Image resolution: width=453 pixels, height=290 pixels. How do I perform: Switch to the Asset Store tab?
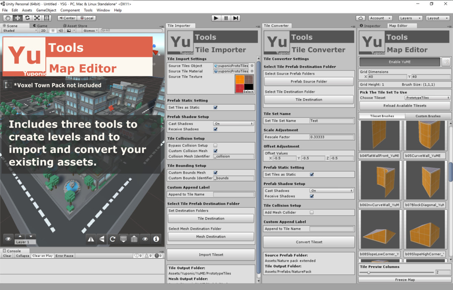75,26
